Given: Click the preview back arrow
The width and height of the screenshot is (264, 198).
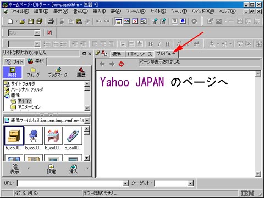Looking at the screenshot, I should pos(102,64).
